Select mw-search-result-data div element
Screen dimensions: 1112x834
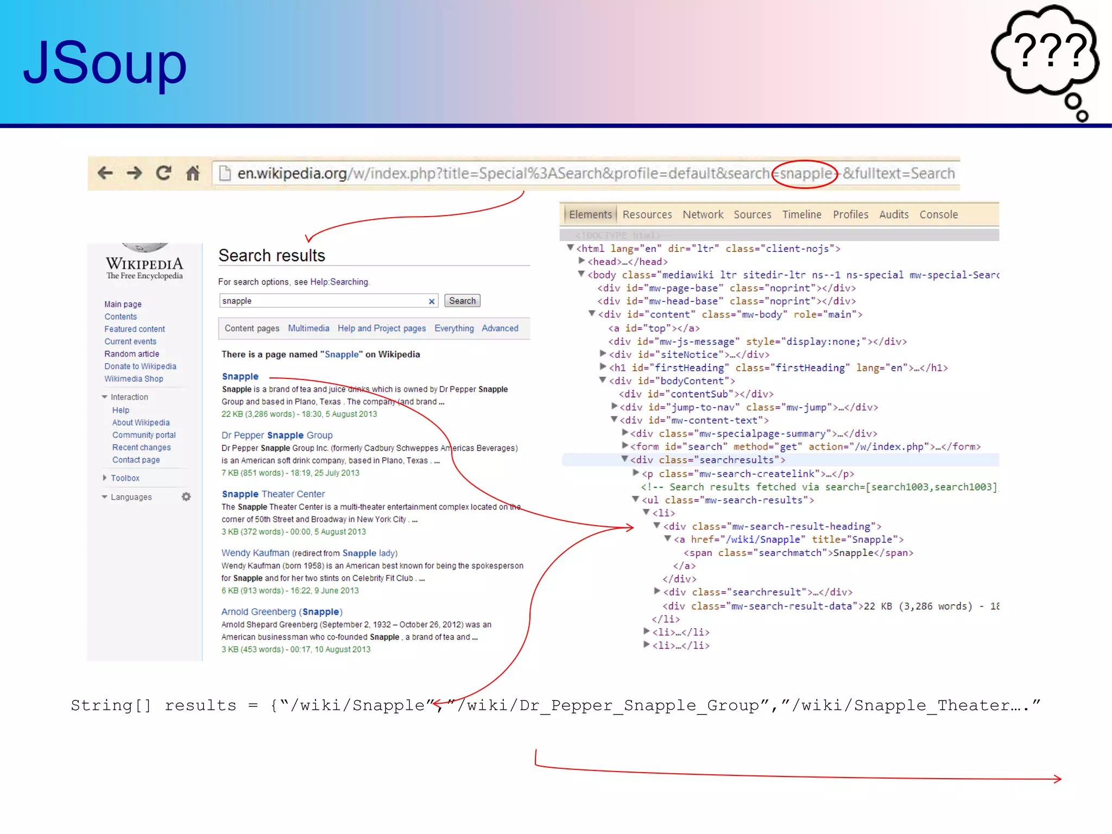(x=831, y=606)
